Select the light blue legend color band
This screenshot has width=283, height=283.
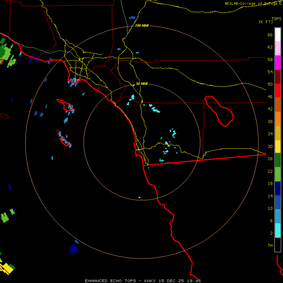coord(278,216)
